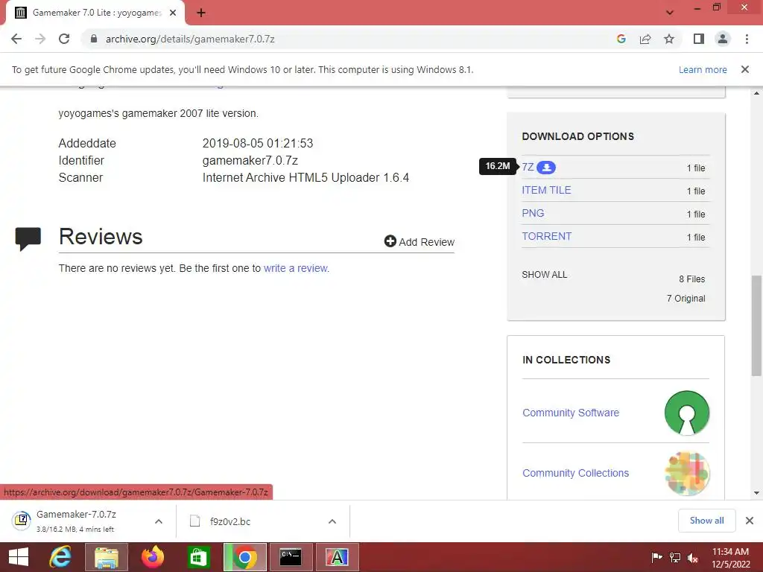Open the Chrome profile avatar menu
The height and width of the screenshot is (572, 763).
click(723, 39)
